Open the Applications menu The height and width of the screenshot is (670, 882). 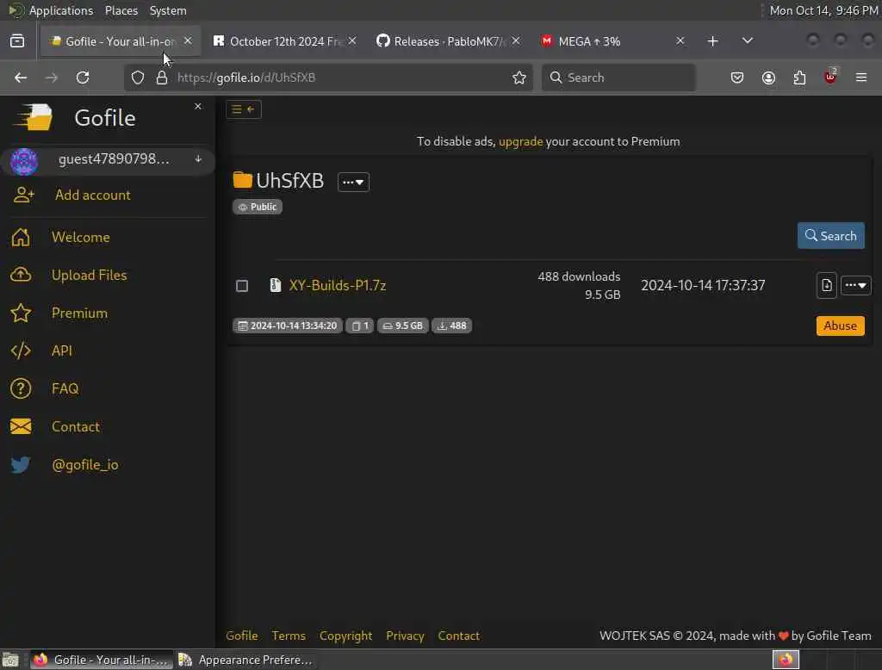[61, 10]
